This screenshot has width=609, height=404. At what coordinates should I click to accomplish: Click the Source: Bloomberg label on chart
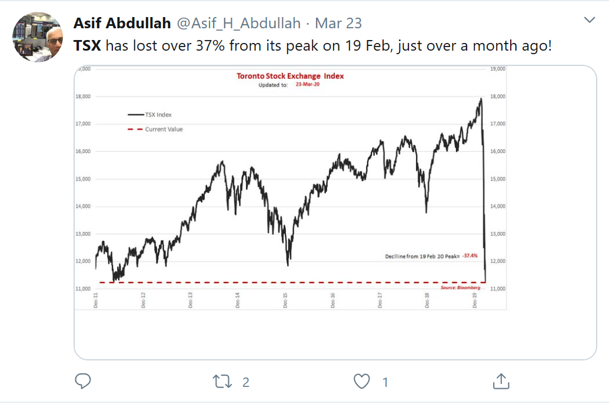coord(455,287)
